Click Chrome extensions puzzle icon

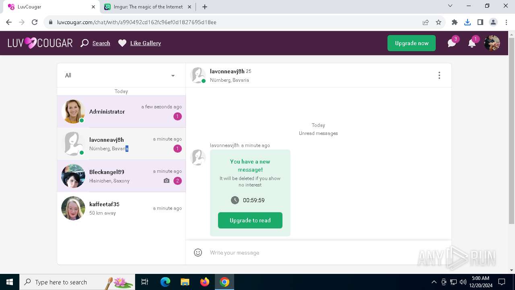pos(455,22)
